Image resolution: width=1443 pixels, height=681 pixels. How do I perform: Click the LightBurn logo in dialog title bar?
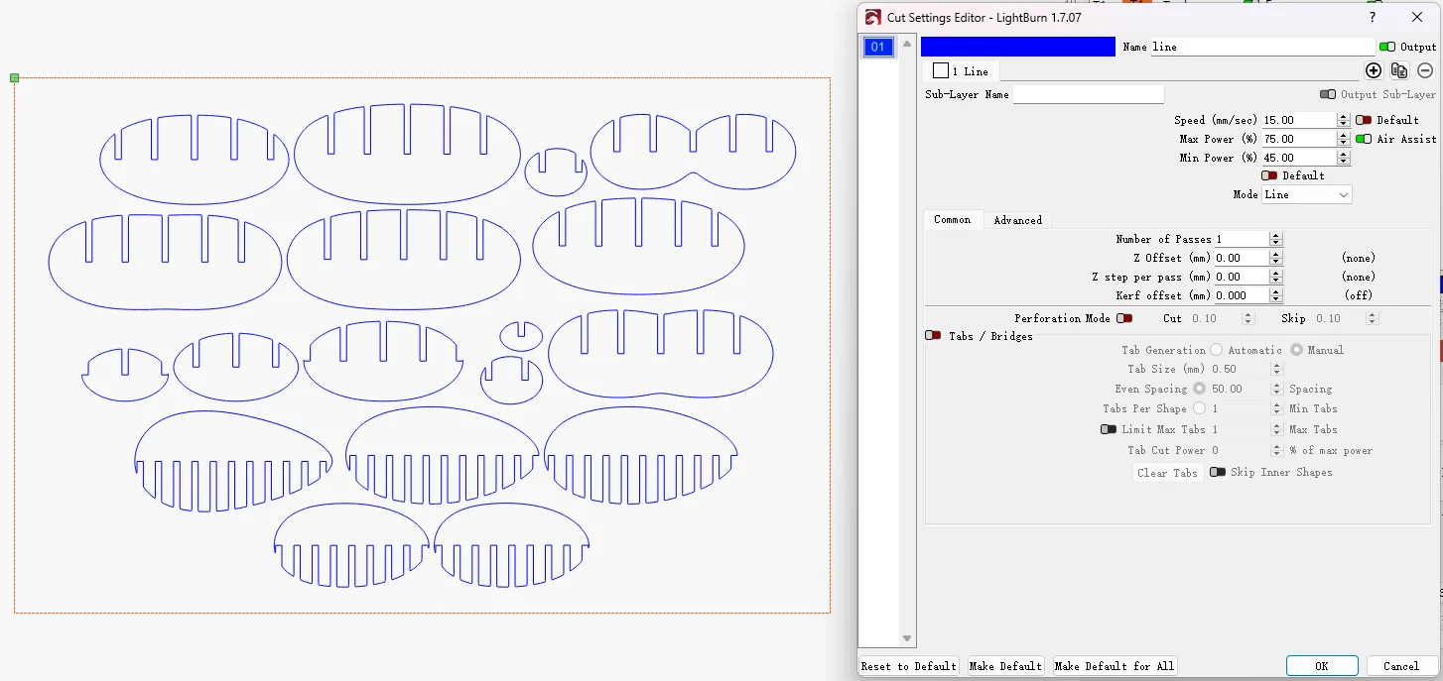tap(872, 17)
